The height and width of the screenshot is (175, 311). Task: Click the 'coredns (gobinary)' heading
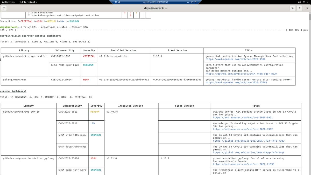click(13, 91)
